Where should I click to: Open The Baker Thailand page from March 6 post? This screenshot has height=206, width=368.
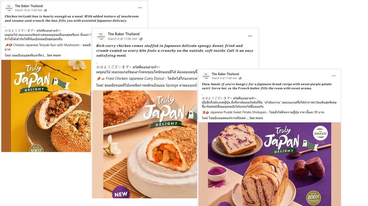point(225,74)
